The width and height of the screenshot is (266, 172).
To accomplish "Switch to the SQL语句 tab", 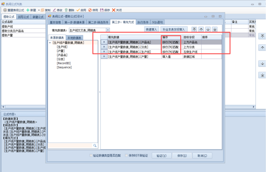I will click(x=157, y=22).
